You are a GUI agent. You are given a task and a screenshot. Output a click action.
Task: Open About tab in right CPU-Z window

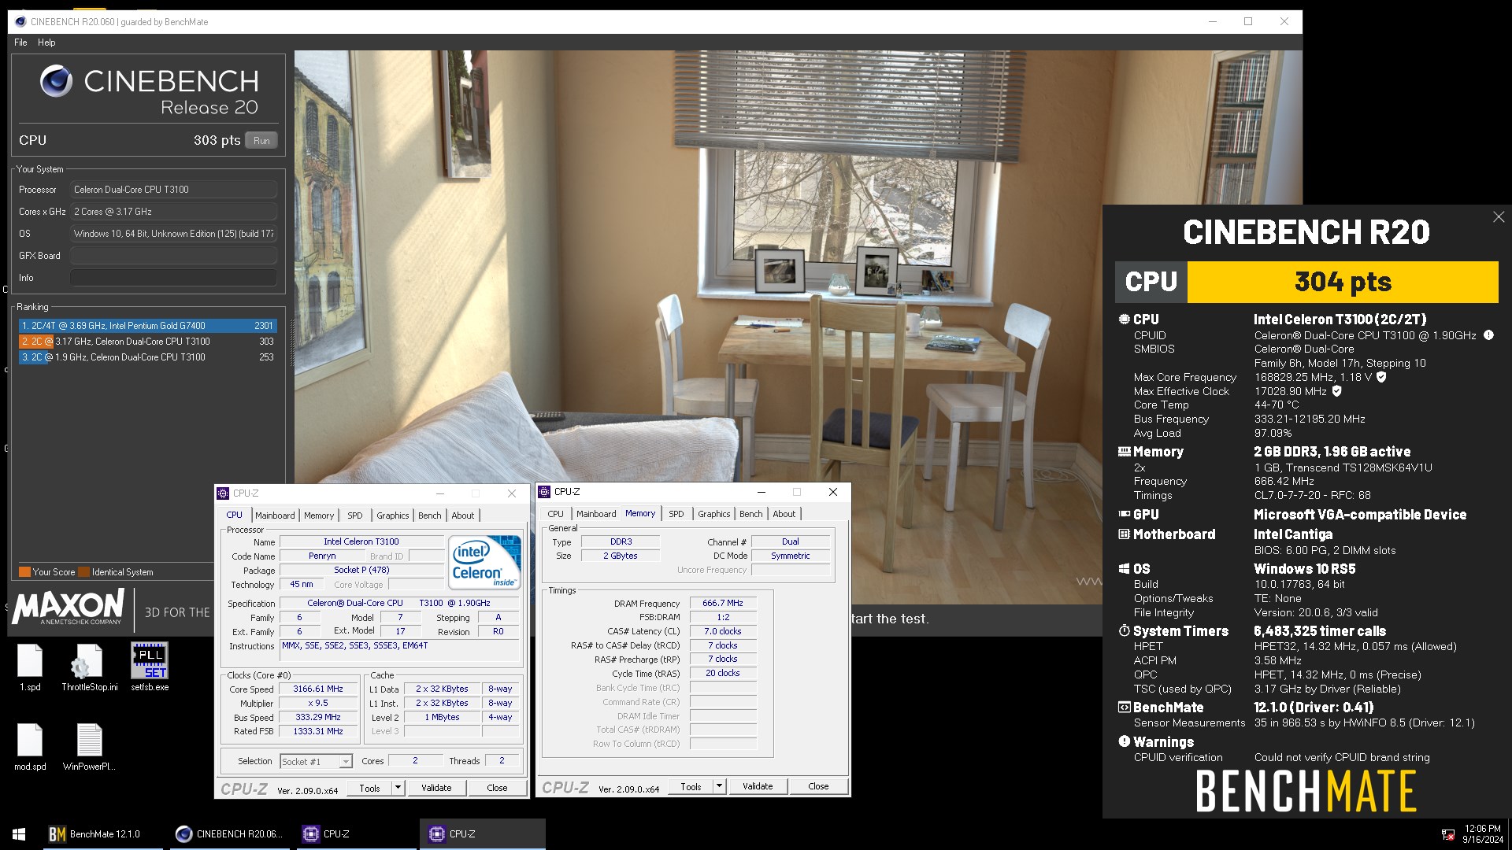tap(784, 514)
